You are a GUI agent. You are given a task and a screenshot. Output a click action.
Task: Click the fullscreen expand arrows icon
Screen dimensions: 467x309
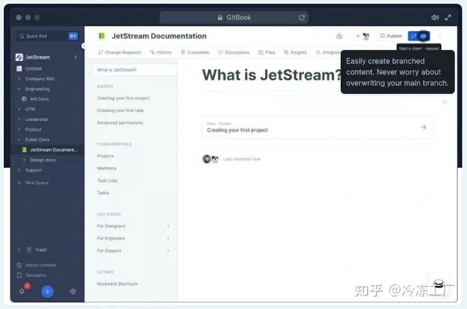448,18
